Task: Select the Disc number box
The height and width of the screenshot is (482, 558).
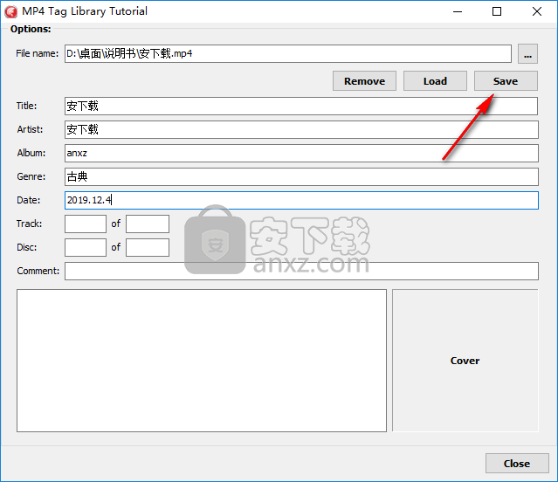Action: (85, 247)
